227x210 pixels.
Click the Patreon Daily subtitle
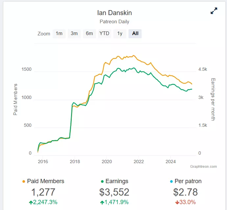pyautogui.click(x=114, y=22)
